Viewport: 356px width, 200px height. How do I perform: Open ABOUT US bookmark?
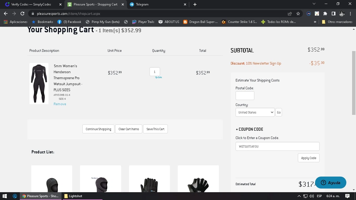tap(169, 22)
